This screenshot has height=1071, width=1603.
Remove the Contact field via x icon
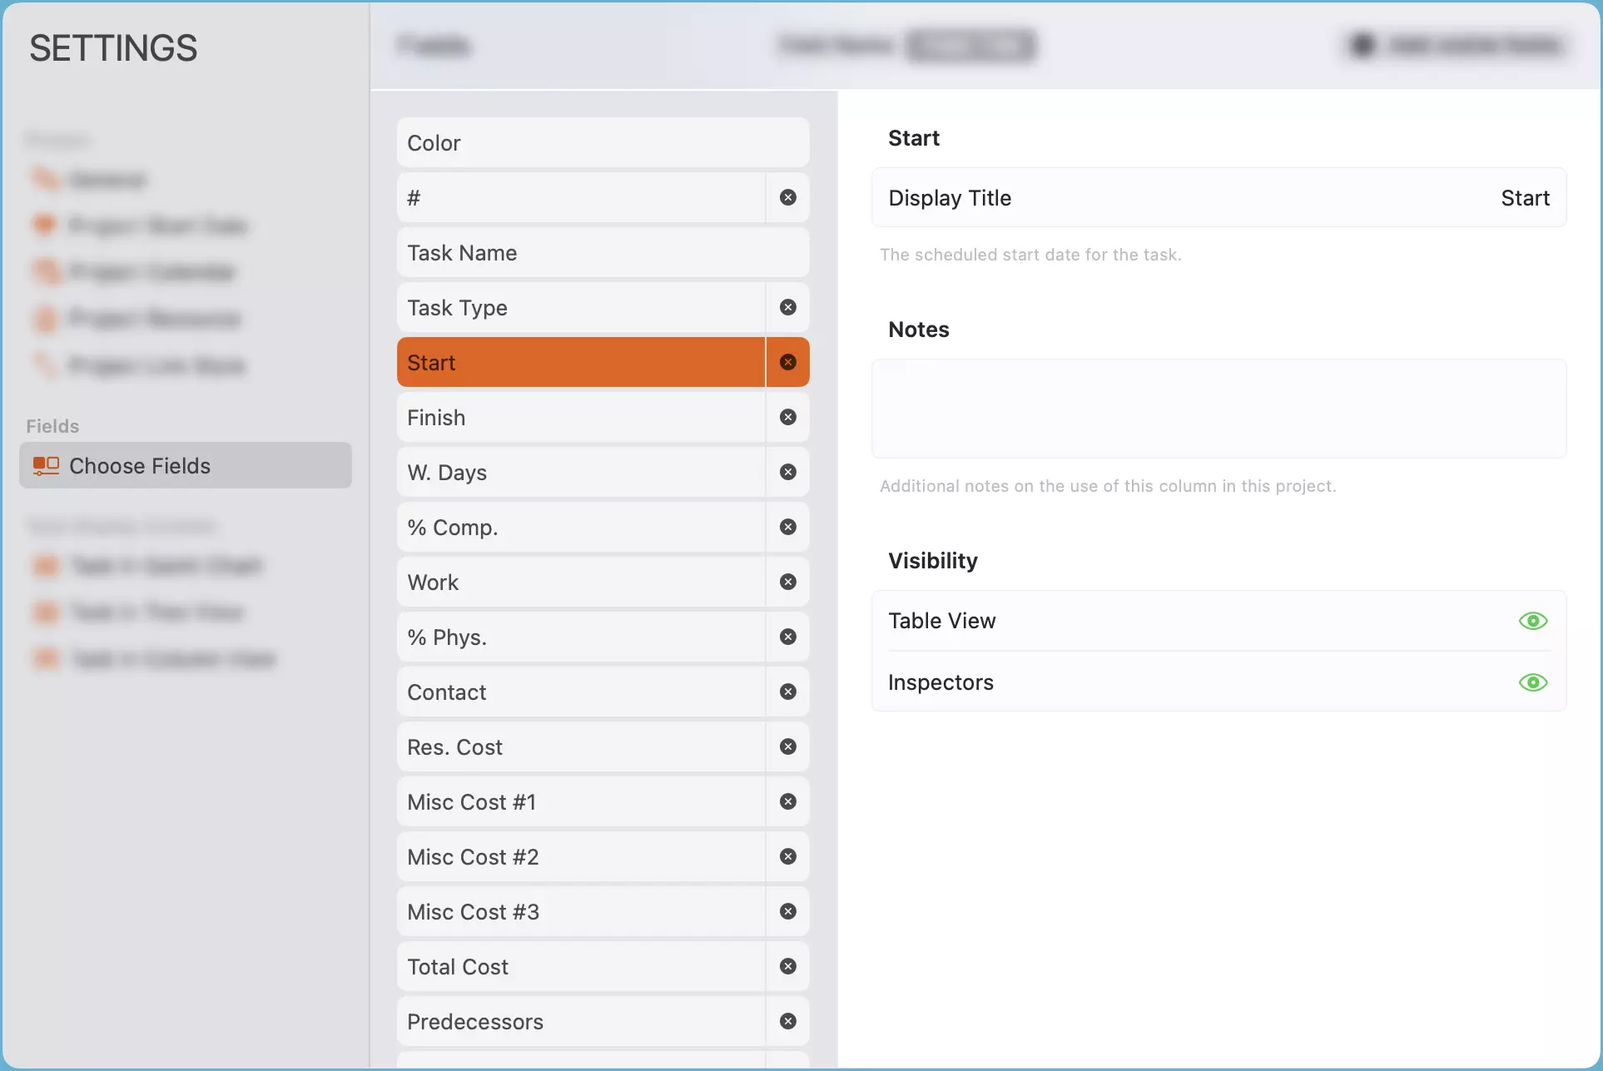click(787, 692)
